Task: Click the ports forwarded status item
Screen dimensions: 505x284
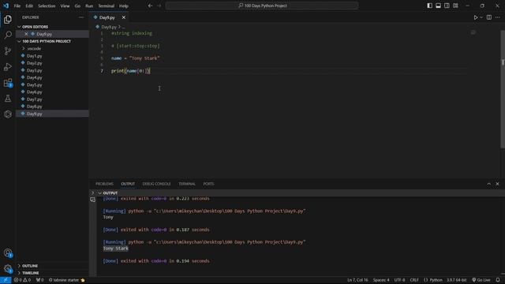Action: click(40, 280)
